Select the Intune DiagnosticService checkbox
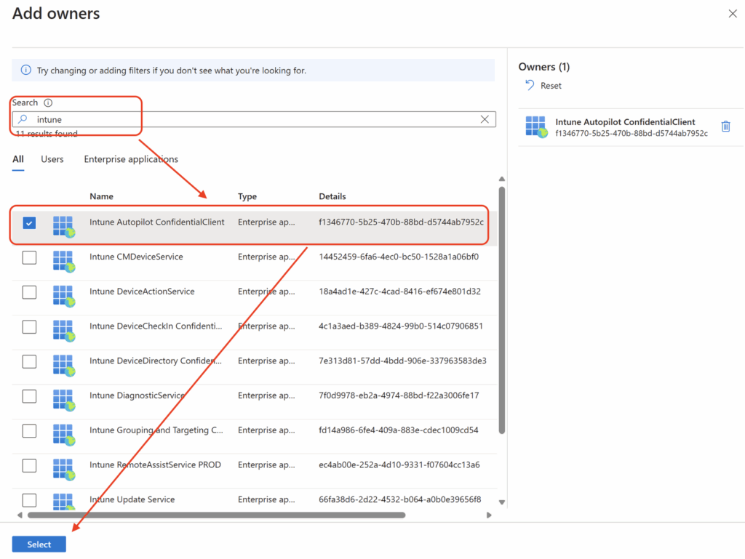This screenshot has height=559, width=745. click(x=29, y=395)
